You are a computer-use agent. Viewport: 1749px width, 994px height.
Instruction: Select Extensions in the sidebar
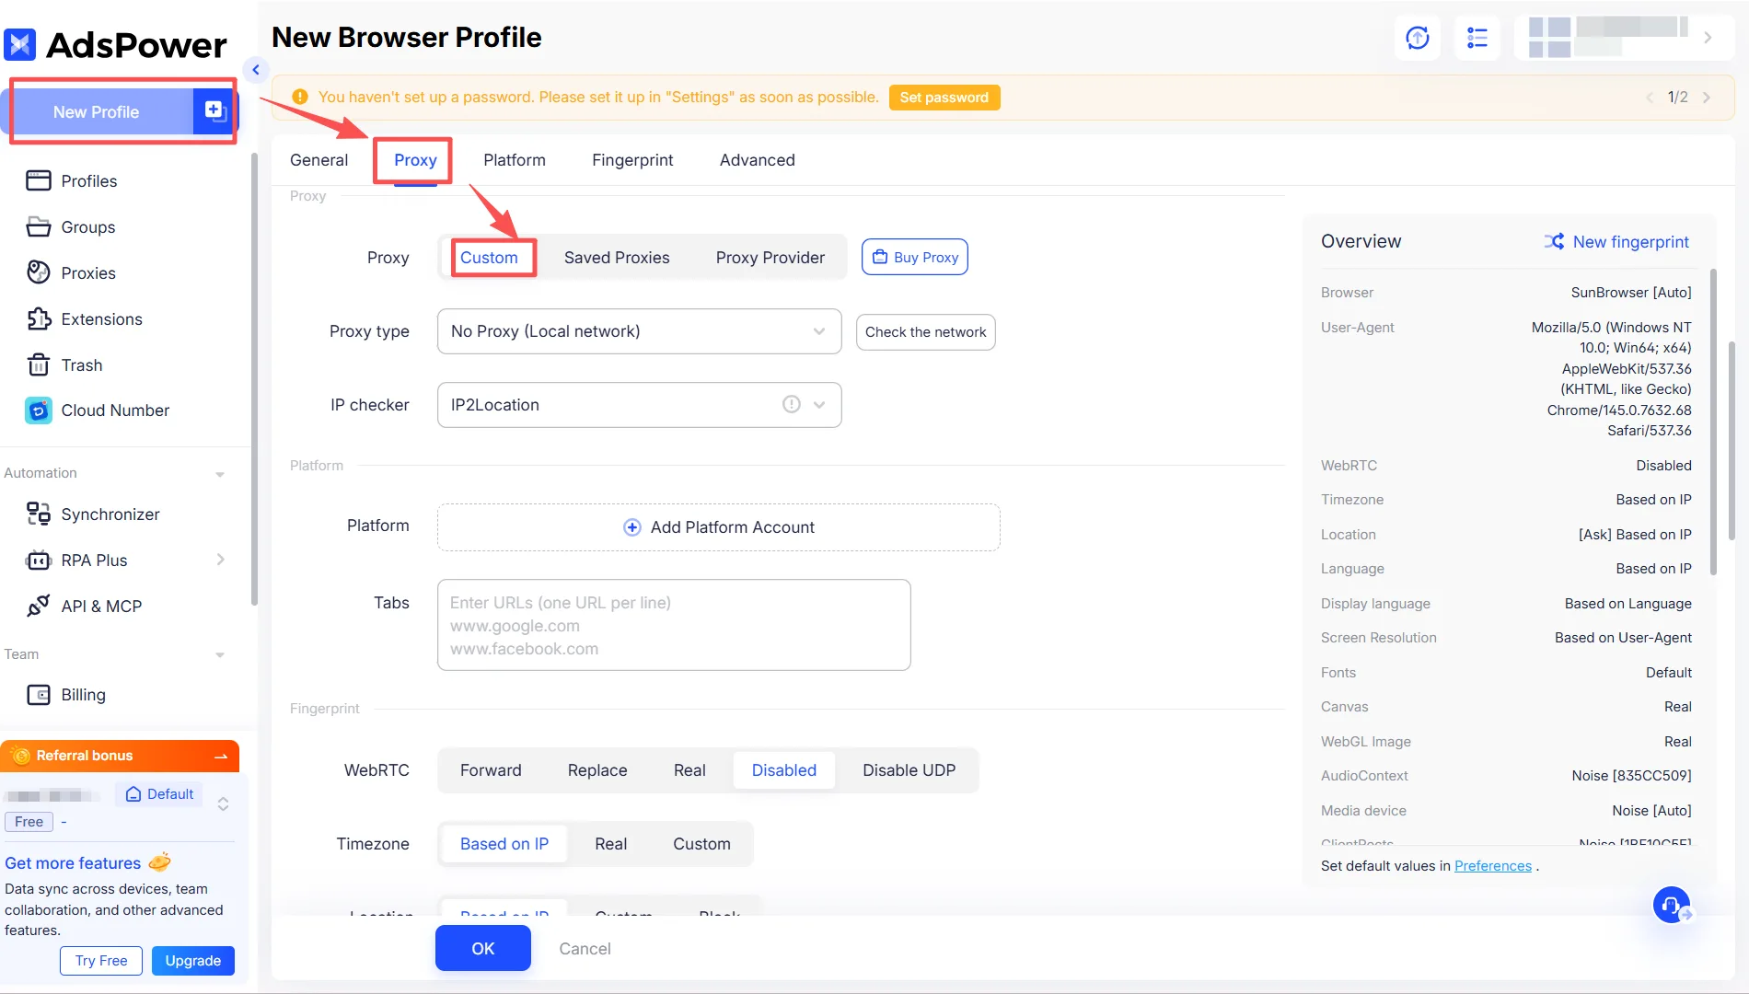coord(101,319)
